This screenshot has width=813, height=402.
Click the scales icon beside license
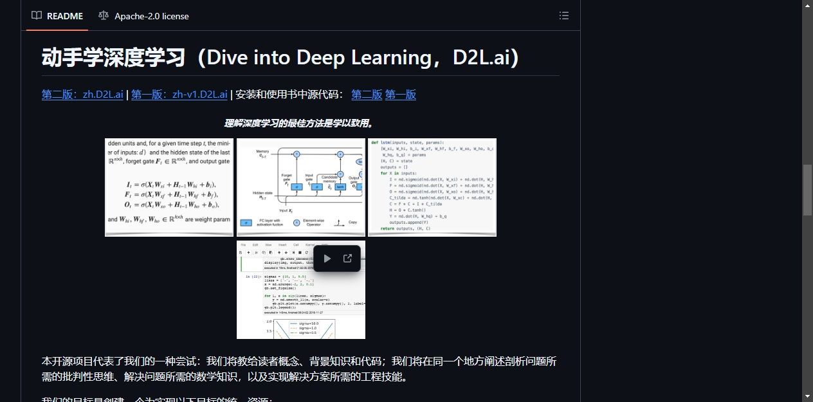coord(104,15)
